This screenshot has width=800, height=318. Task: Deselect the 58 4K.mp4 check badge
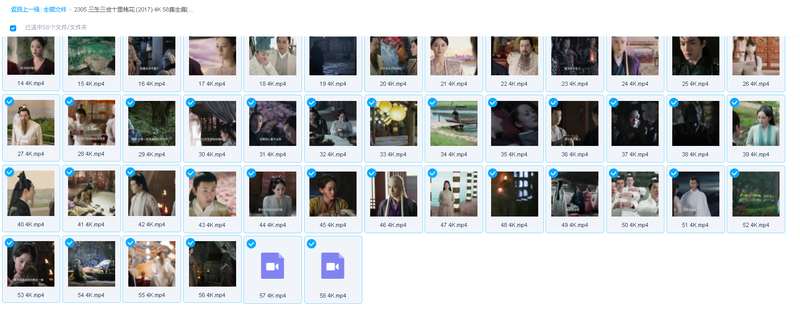click(x=312, y=244)
